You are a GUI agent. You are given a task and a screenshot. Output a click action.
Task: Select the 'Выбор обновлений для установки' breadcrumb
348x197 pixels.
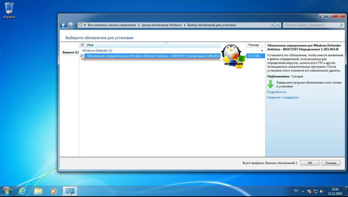pos(212,25)
